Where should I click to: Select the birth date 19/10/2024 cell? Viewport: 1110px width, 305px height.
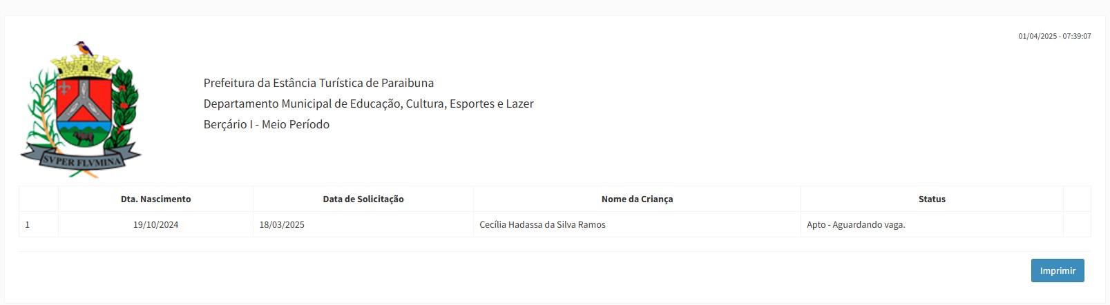pyautogui.click(x=155, y=224)
